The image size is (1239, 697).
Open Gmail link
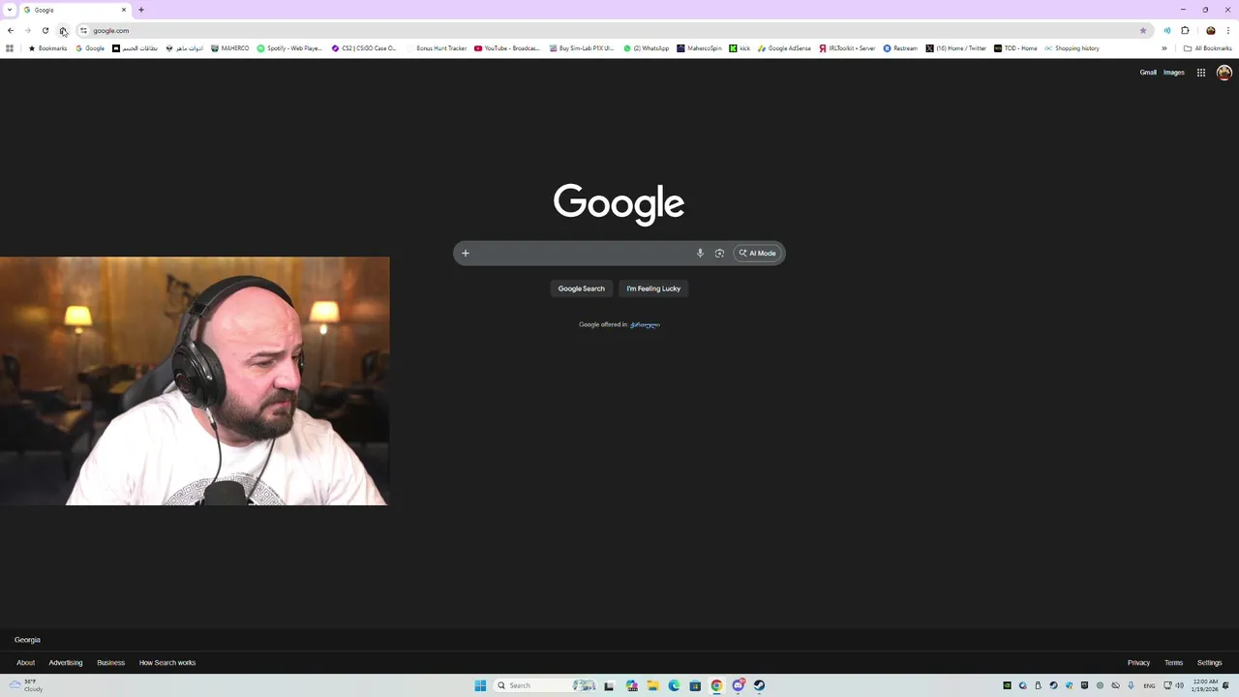coord(1148,73)
